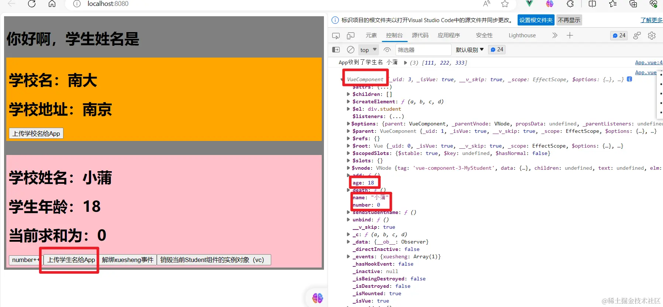This screenshot has width=663, height=307.
Task: Open the 默认级别 log level dropdown
Action: 470,50
